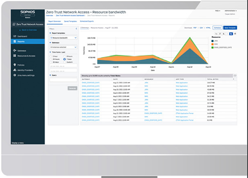Click the Generate button

(x=72, y=89)
